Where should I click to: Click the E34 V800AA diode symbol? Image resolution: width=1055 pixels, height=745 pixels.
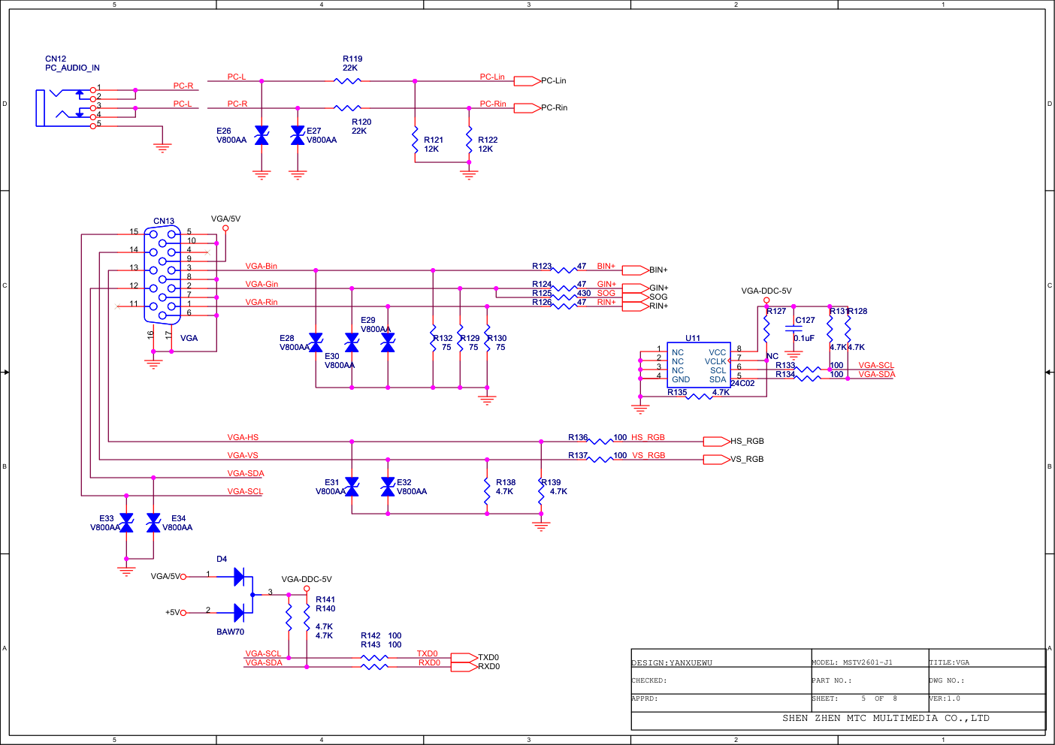(x=153, y=523)
